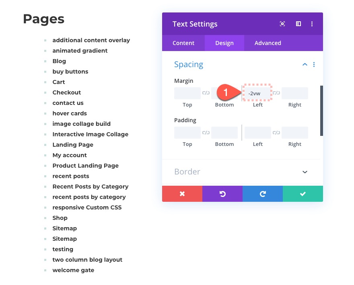Switch to the Advanced tab

click(268, 43)
